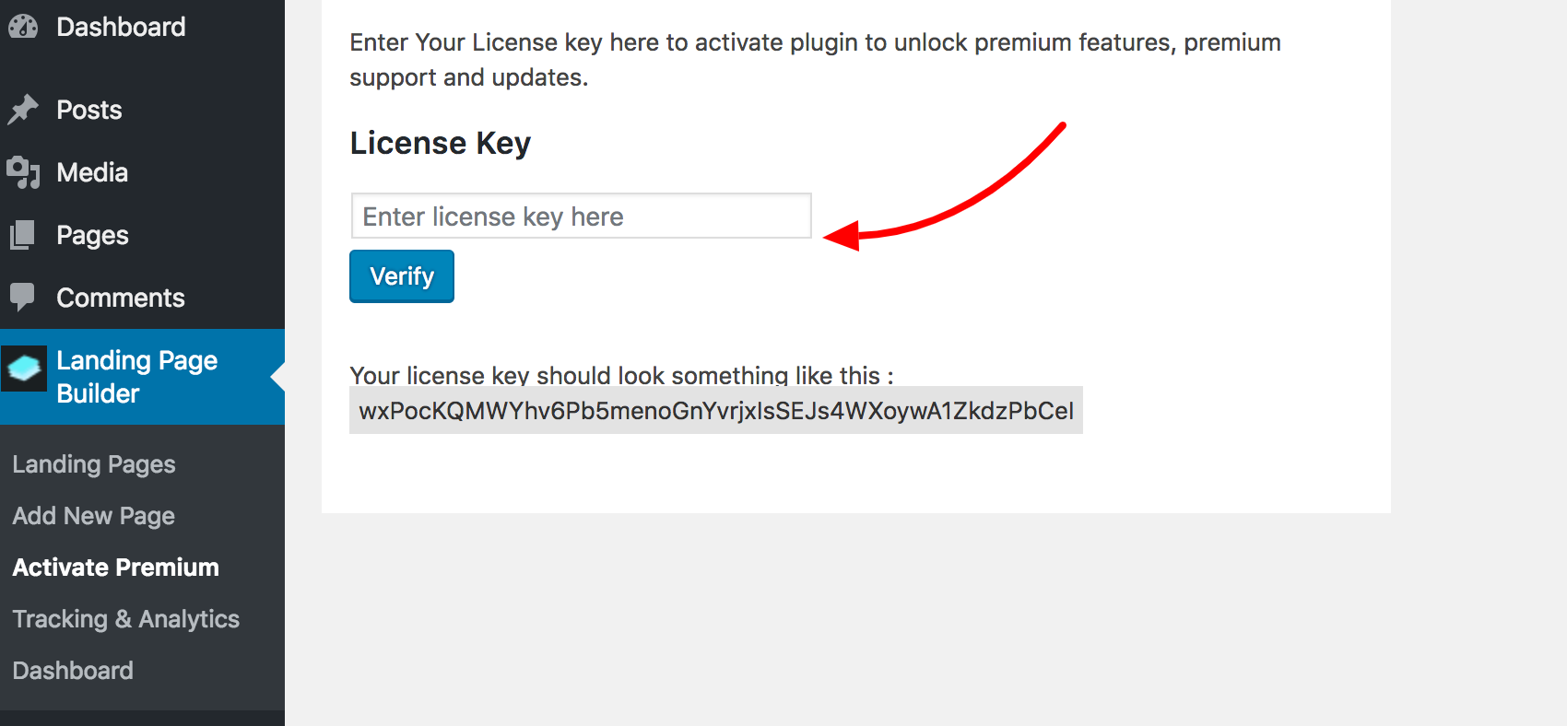Expand the Landing Page Builder menu

point(136,377)
